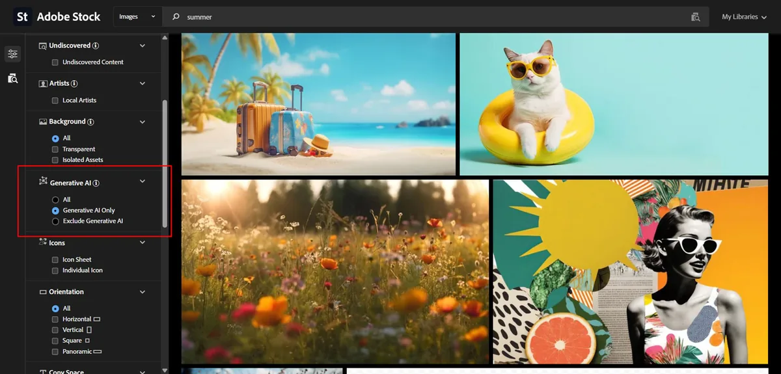
Task: Click the Panoramic orientation shape icon
Action: [98, 351]
